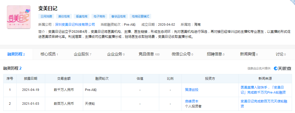
Task: Click the 变美日记 title heading
Action: pos(48,8)
